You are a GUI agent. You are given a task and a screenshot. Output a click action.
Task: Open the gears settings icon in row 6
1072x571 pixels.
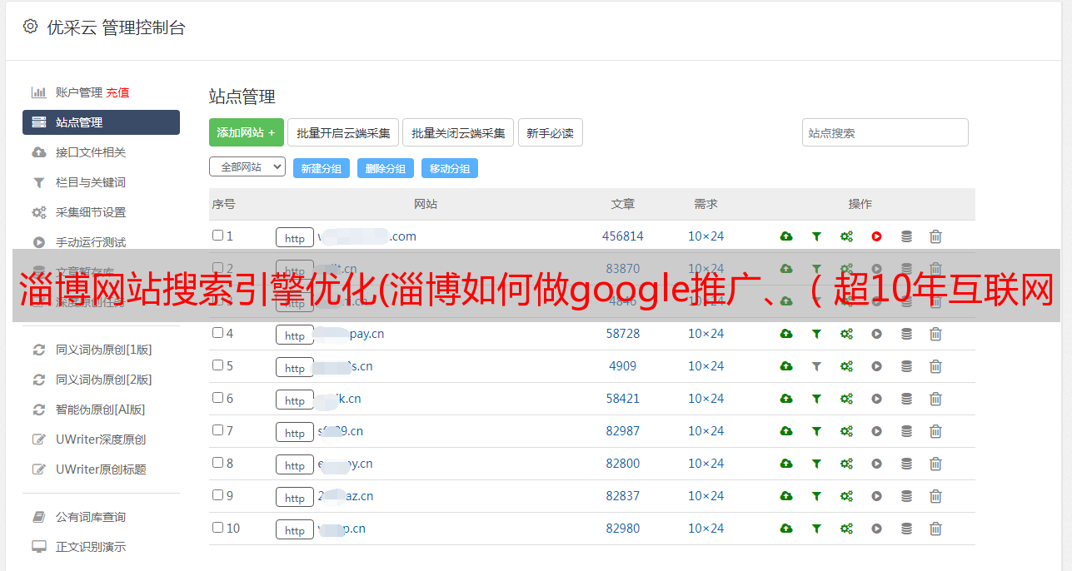tap(846, 399)
